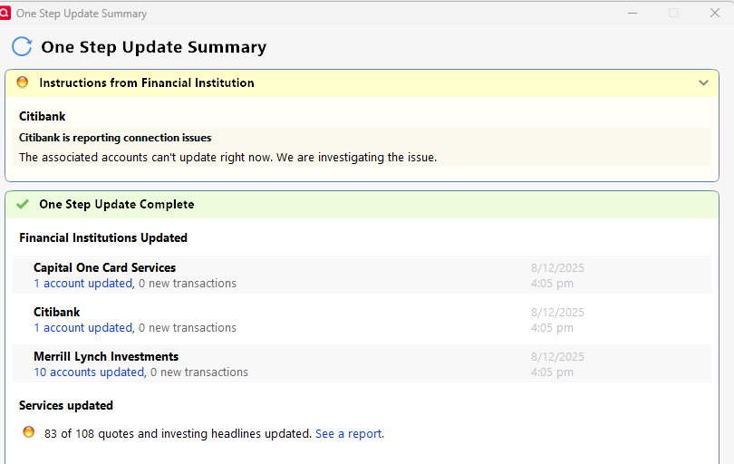Image resolution: width=734 pixels, height=464 pixels.
Task: Open Merrill Lynch '10 accounts updated' link
Action: [x=89, y=372]
